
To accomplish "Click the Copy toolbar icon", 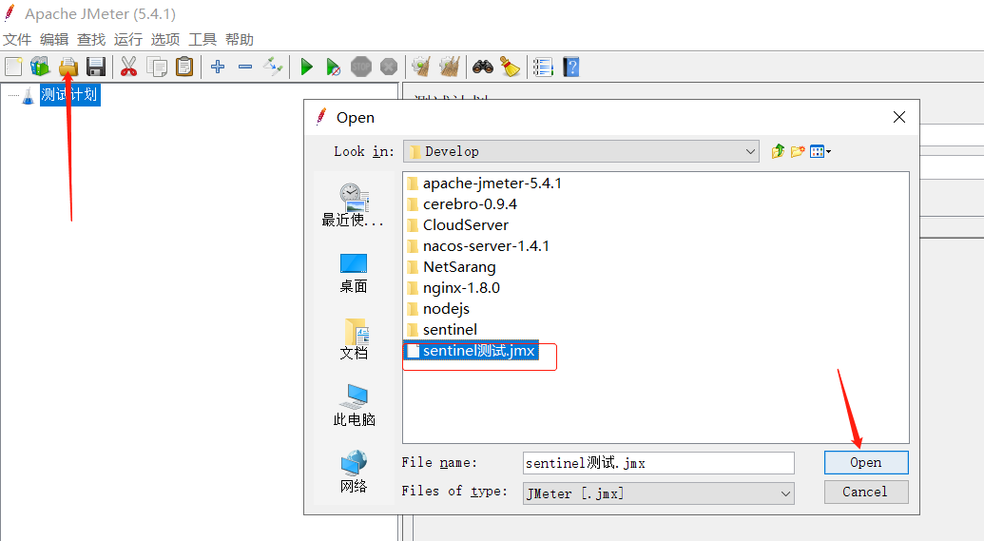I will coord(156,67).
